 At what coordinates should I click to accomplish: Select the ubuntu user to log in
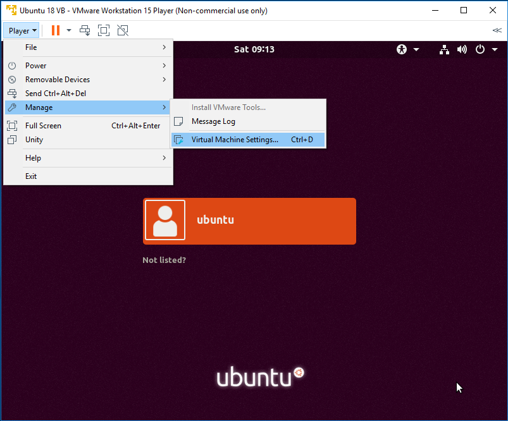click(249, 221)
